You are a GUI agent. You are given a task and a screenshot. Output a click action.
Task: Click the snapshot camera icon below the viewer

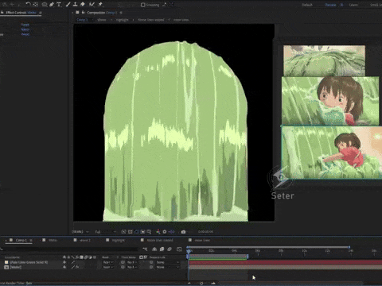[x=183, y=232]
